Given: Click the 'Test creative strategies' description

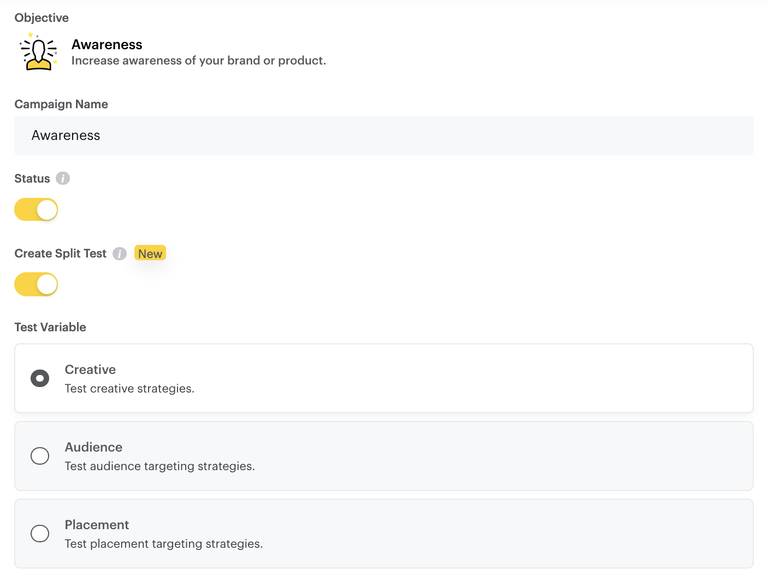Looking at the screenshot, I should (129, 389).
